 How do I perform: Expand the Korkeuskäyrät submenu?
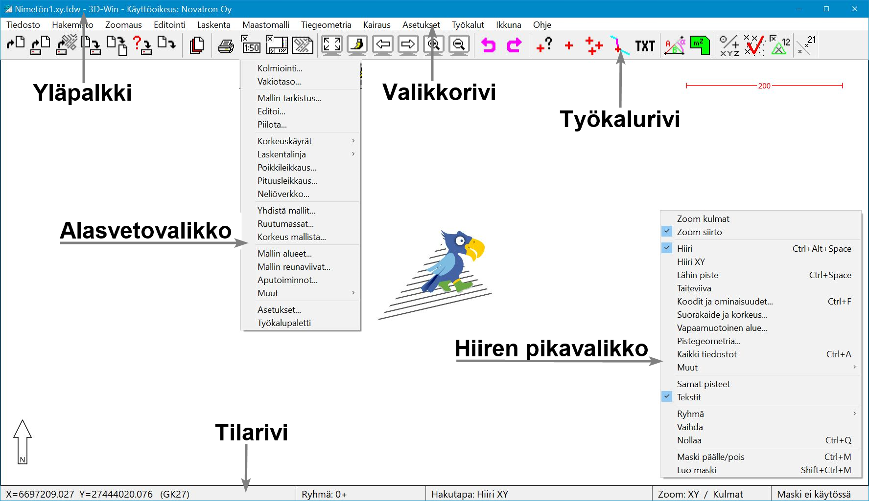pos(286,141)
